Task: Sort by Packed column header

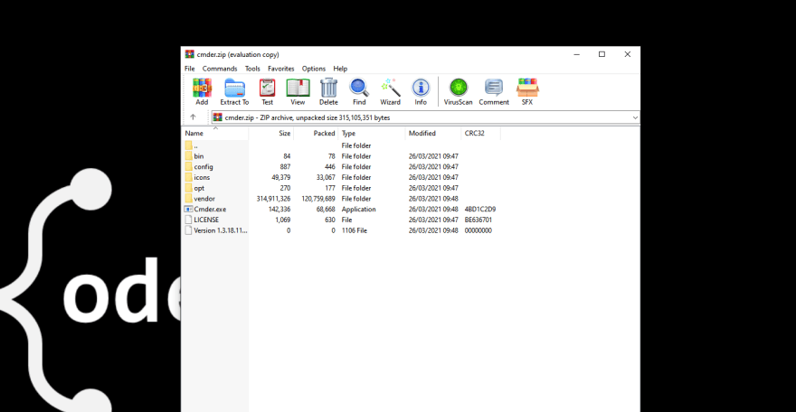Action: (x=316, y=134)
